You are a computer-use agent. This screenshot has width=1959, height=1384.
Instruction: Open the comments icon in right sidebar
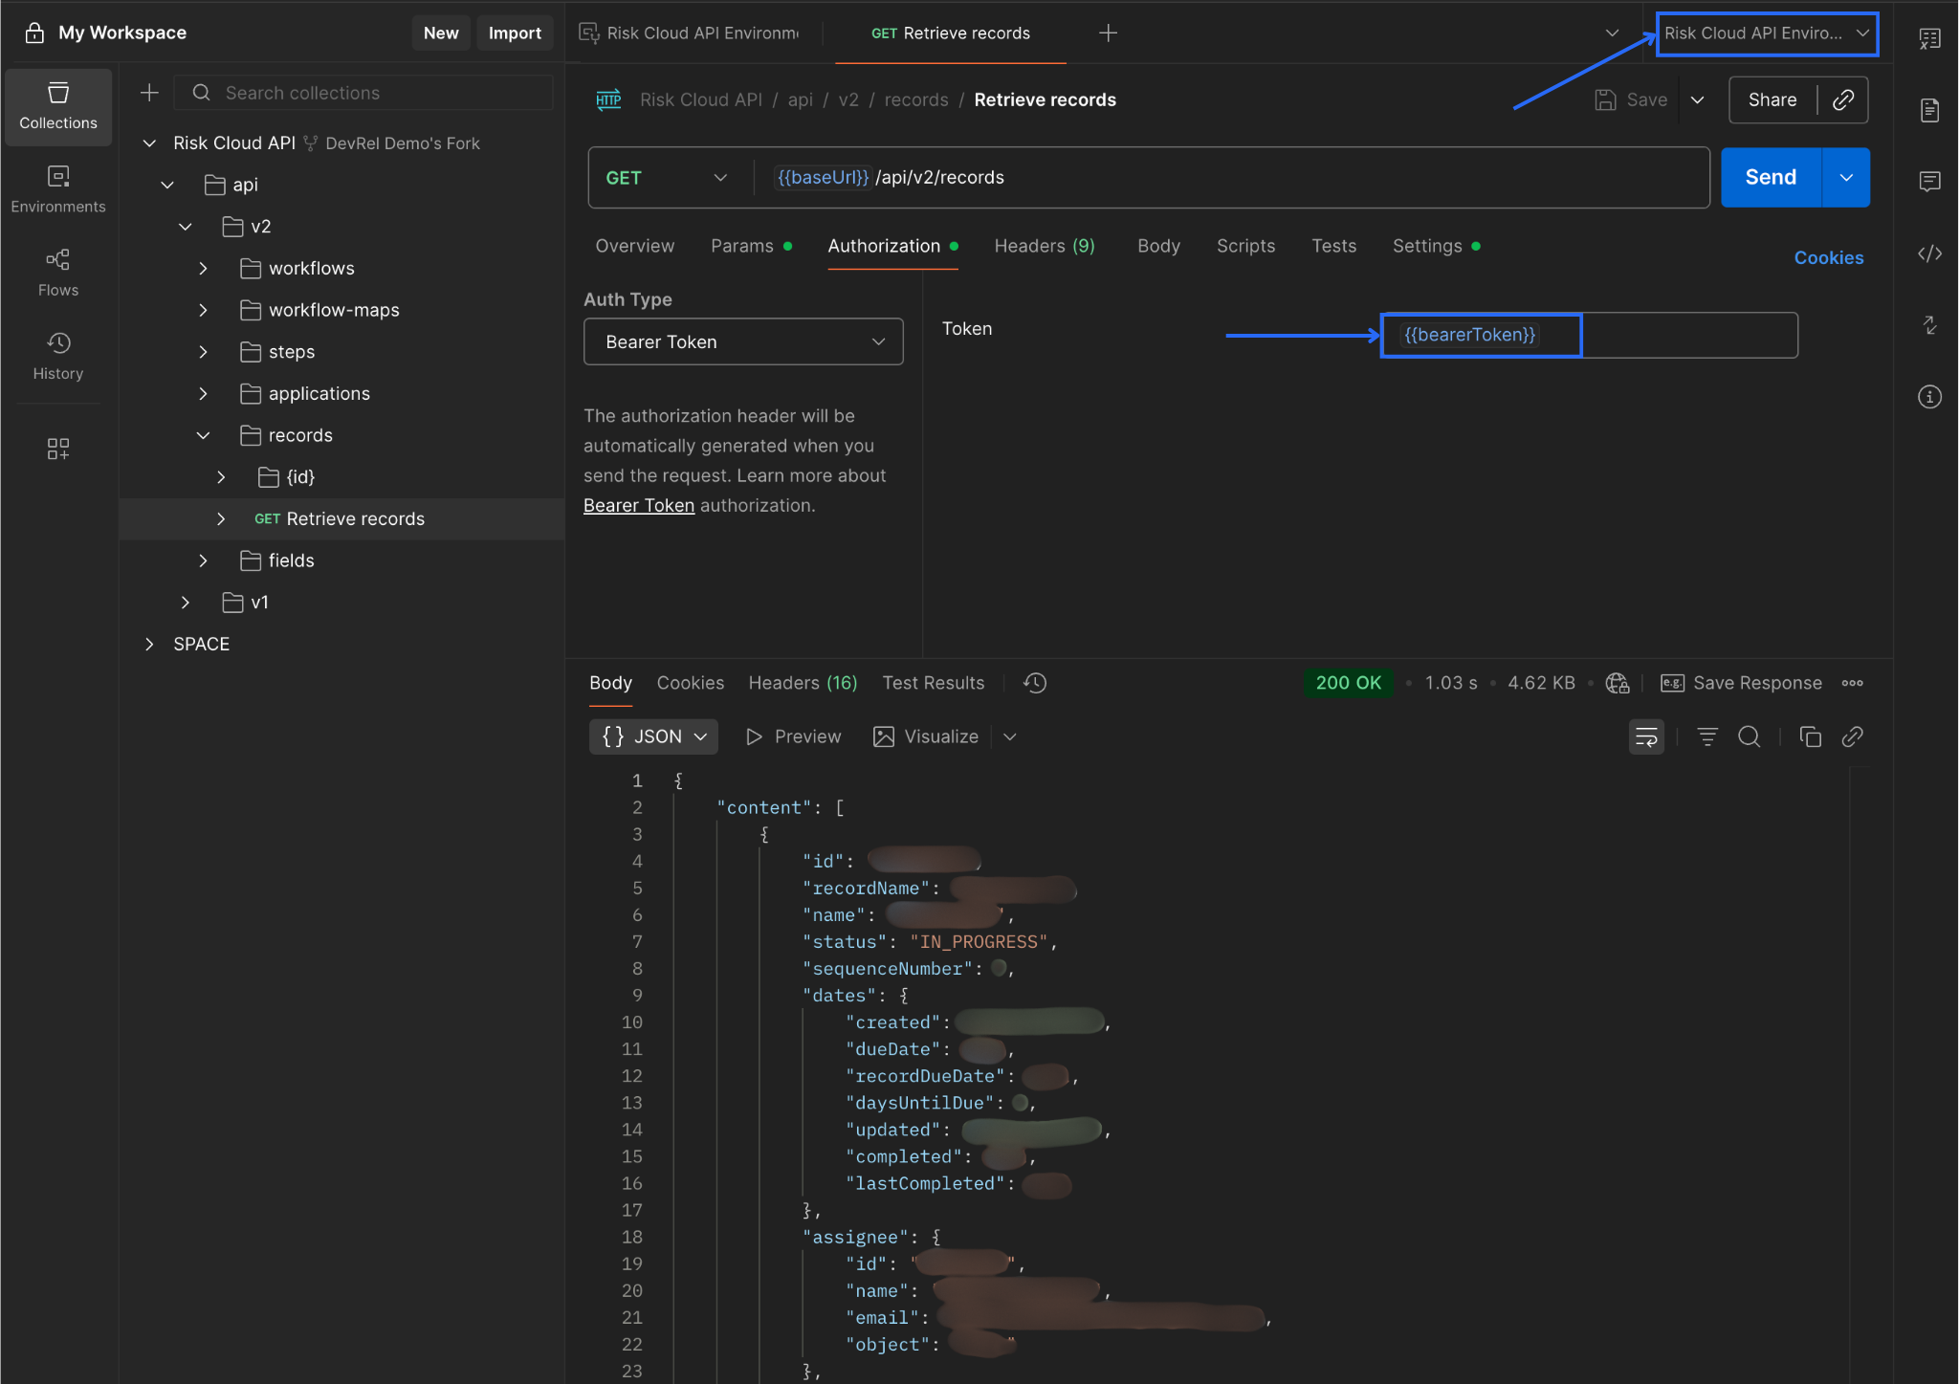click(x=1929, y=181)
